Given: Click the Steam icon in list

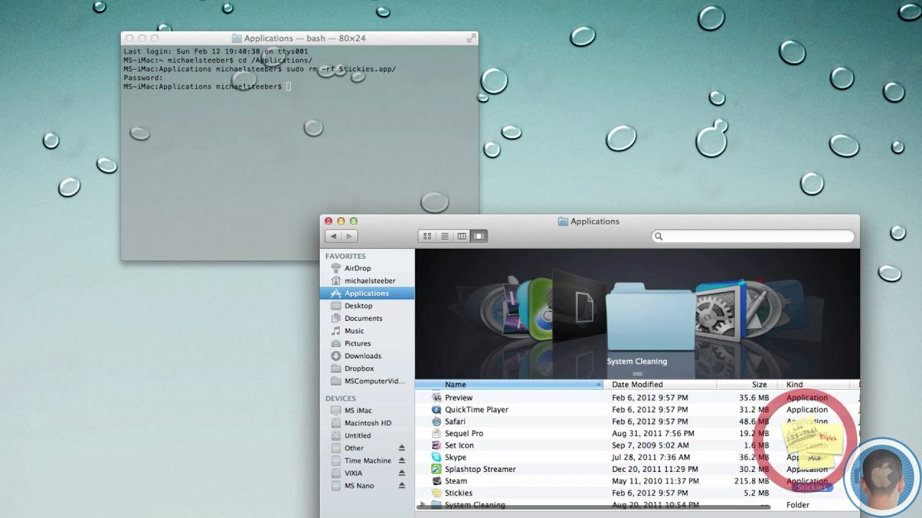Looking at the screenshot, I should (x=437, y=481).
